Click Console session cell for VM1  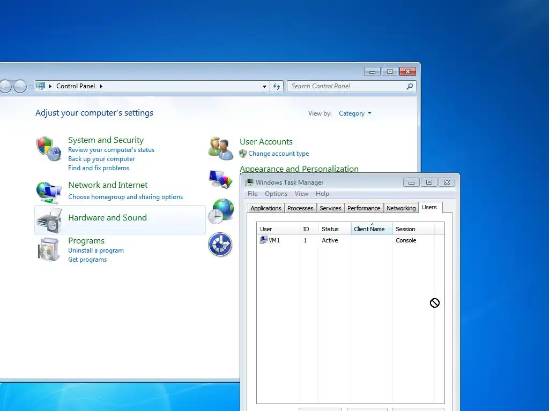(x=406, y=240)
